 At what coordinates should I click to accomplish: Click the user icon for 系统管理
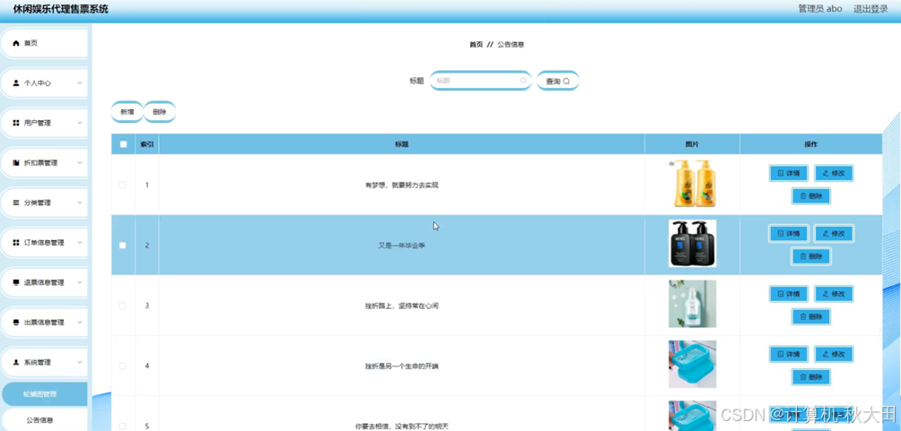(x=16, y=362)
